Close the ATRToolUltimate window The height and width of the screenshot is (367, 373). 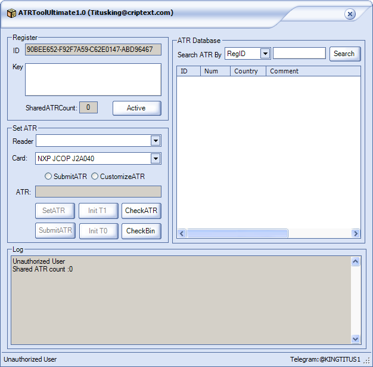point(350,14)
